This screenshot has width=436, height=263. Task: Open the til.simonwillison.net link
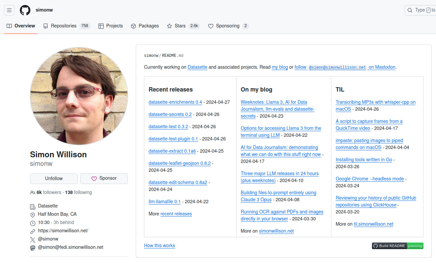click(374, 224)
